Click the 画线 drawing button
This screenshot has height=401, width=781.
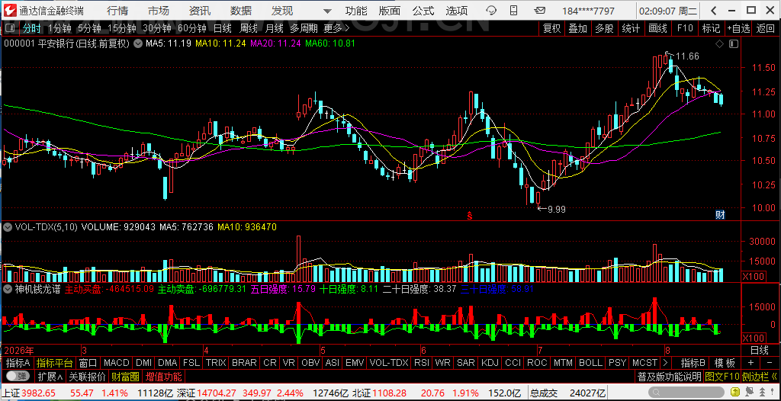(658, 29)
